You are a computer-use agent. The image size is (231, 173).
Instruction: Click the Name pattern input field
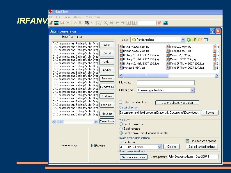pyautogui.click(x=193, y=156)
